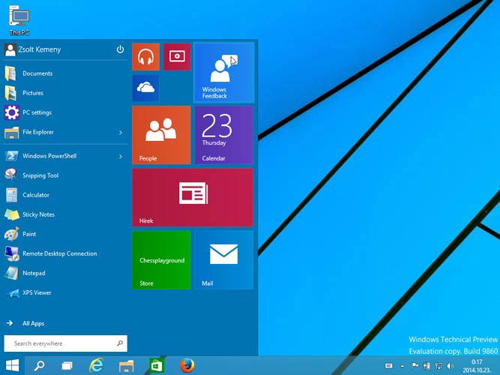This screenshot has width=500, height=375.
Task: Open XPS Viewer
Action: click(x=65, y=292)
